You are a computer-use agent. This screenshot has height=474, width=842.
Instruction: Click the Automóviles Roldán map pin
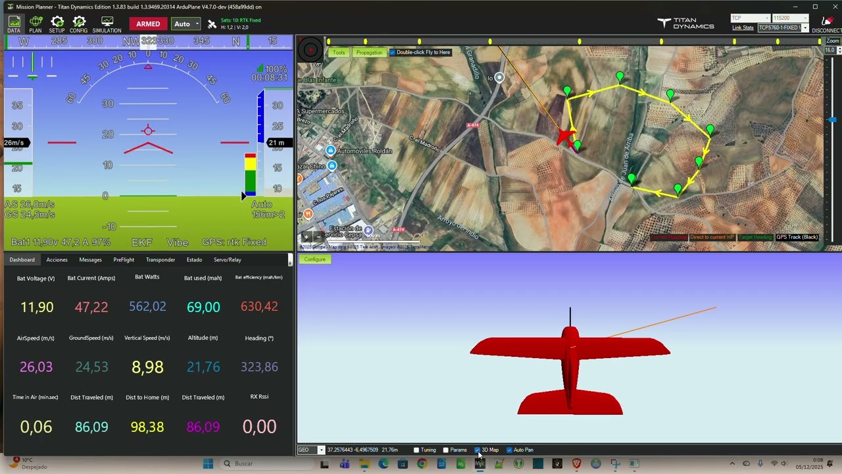[331, 151]
